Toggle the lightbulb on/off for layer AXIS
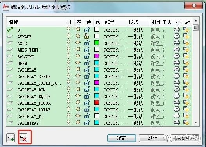The image size is (206, 147). 69,43
